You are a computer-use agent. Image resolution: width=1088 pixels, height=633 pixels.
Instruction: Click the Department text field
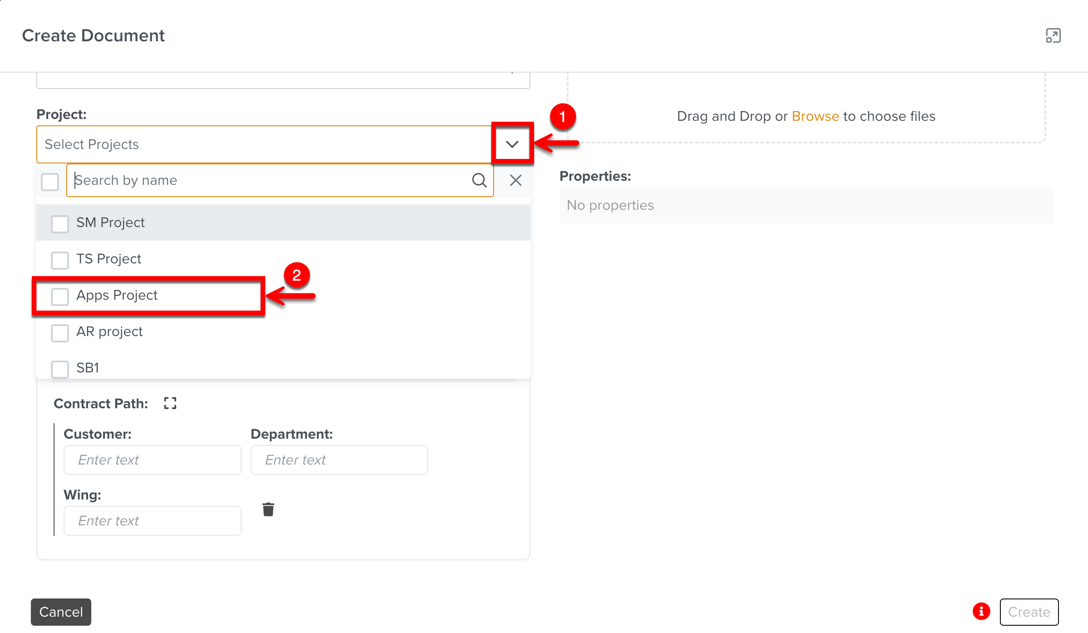tap(339, 460)
